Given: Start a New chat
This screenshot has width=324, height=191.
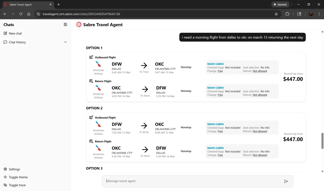Looking at the screenshot, I should (x=12, y=33).
